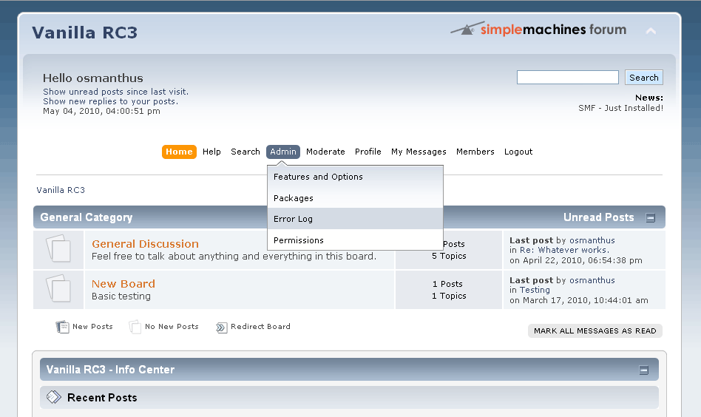Image resolution: width=701 pixels, height=417 pixels.
Task: Click the Vanilla RC3 breadcrumb link
Action: [61, 191]
